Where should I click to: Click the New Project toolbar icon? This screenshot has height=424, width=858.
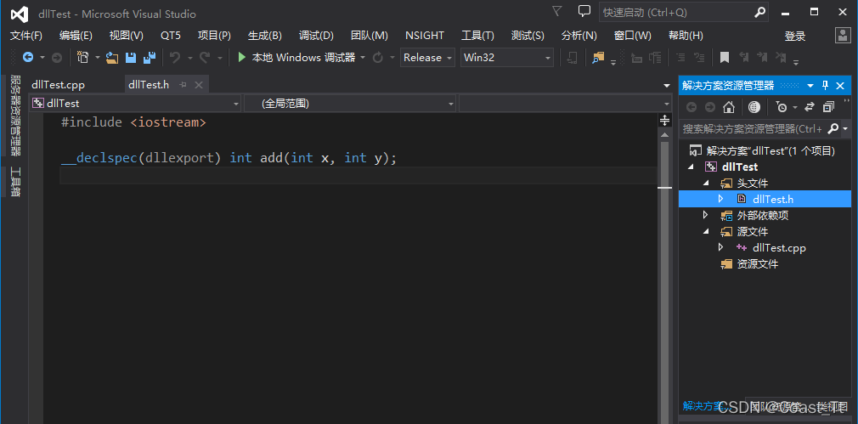(x=83, y=58)
